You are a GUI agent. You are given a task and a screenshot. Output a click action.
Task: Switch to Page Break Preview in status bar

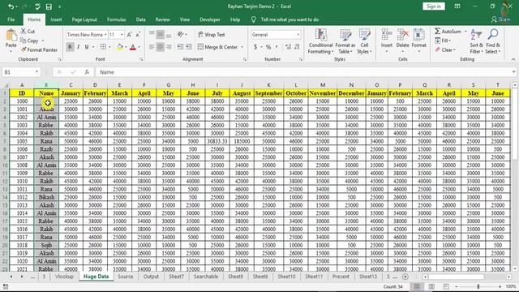446,286
